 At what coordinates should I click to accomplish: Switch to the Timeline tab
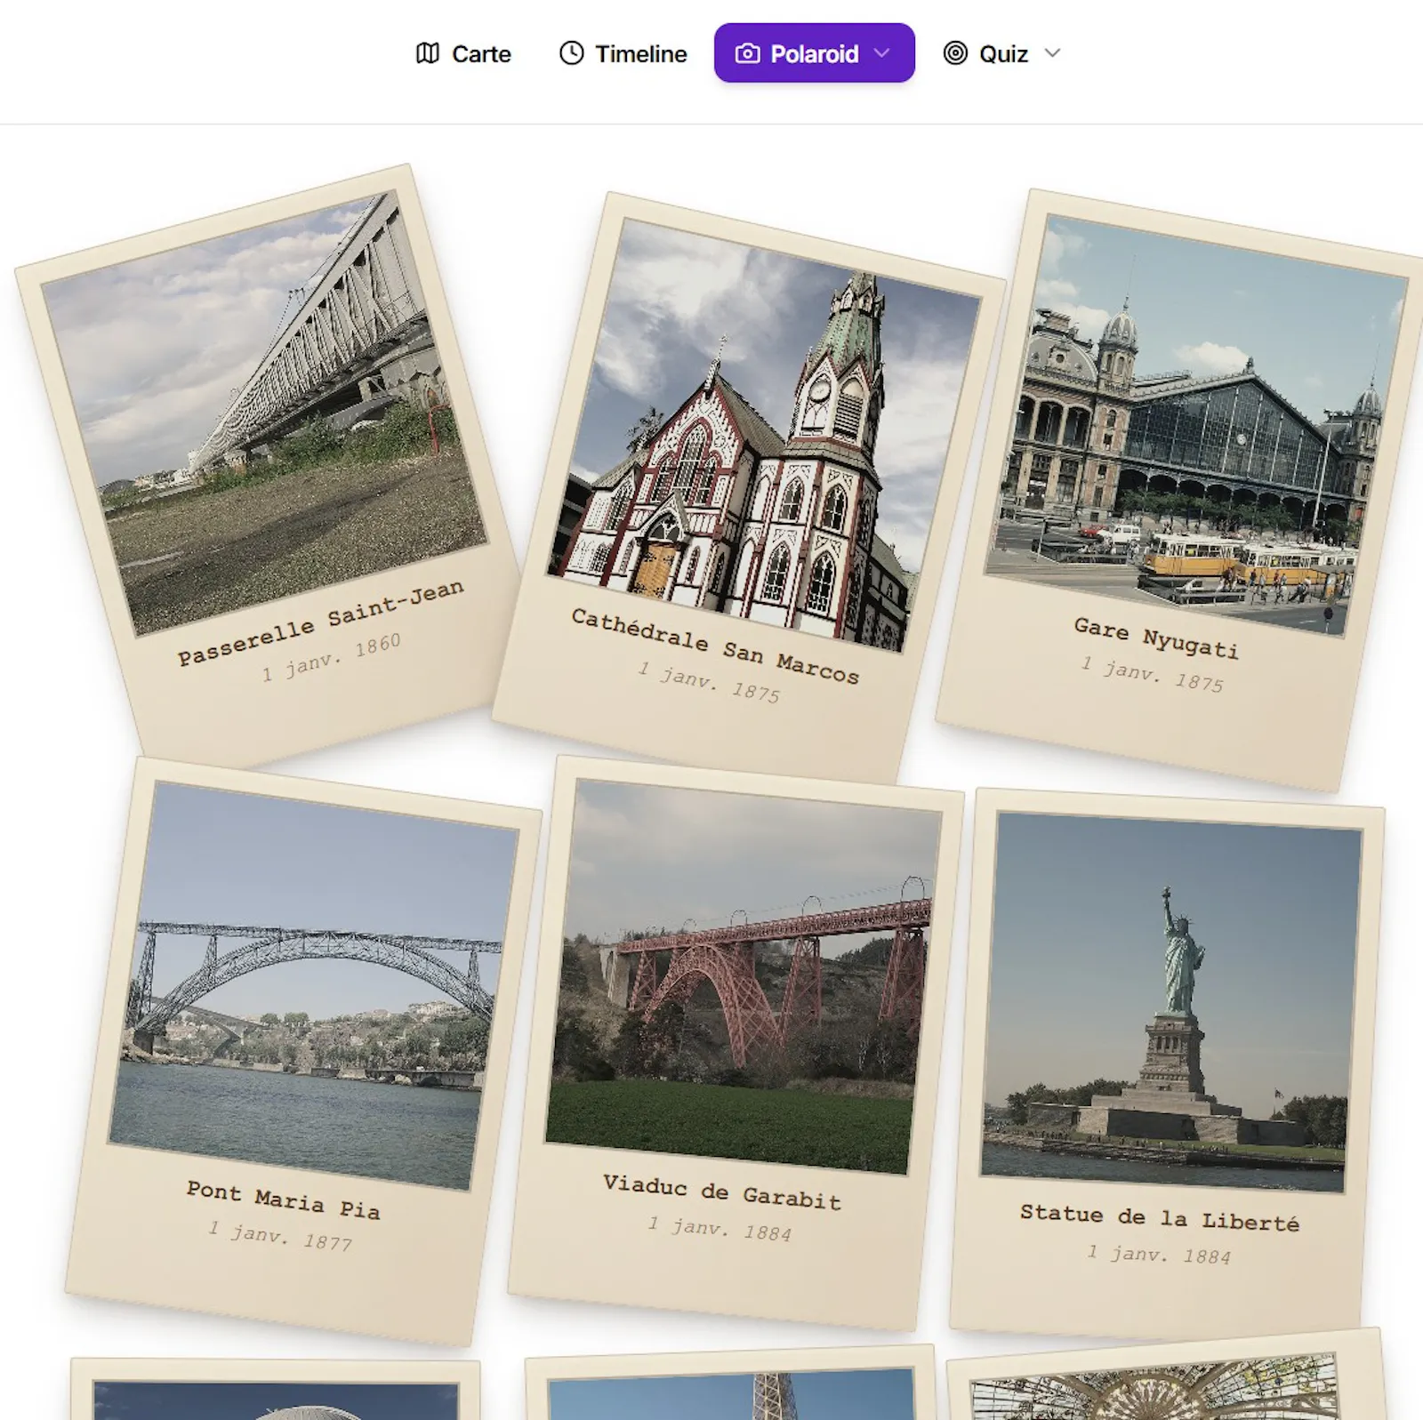623,53
